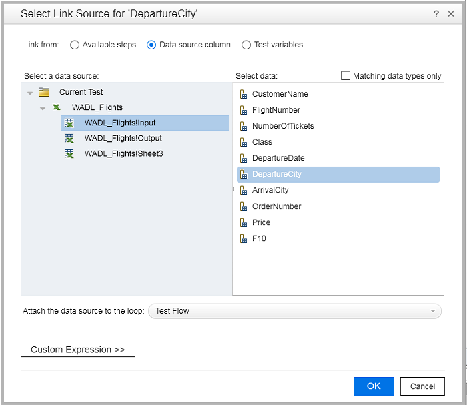
Task: Click the WADL_Flights Excel file icon
Action: (x=57, y=107)
